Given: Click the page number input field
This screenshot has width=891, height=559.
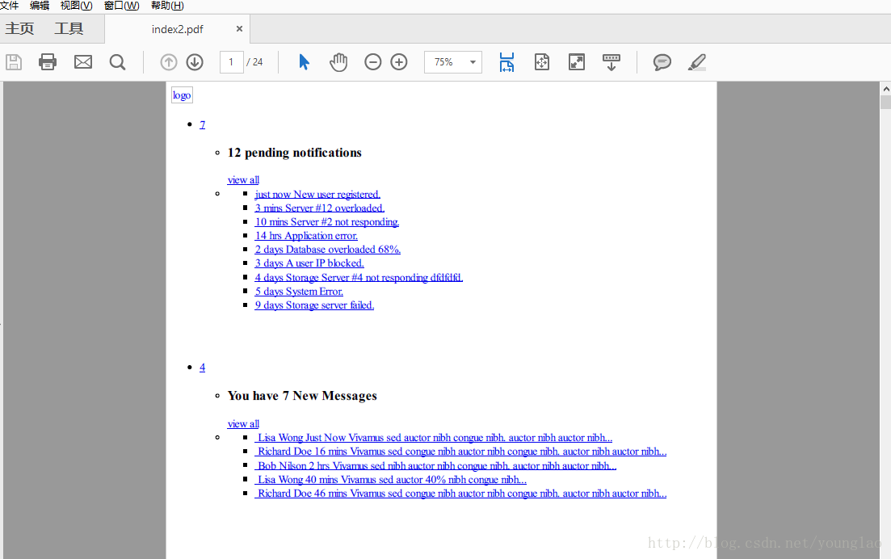Looking at the screenshot, I should coord(231,62).
